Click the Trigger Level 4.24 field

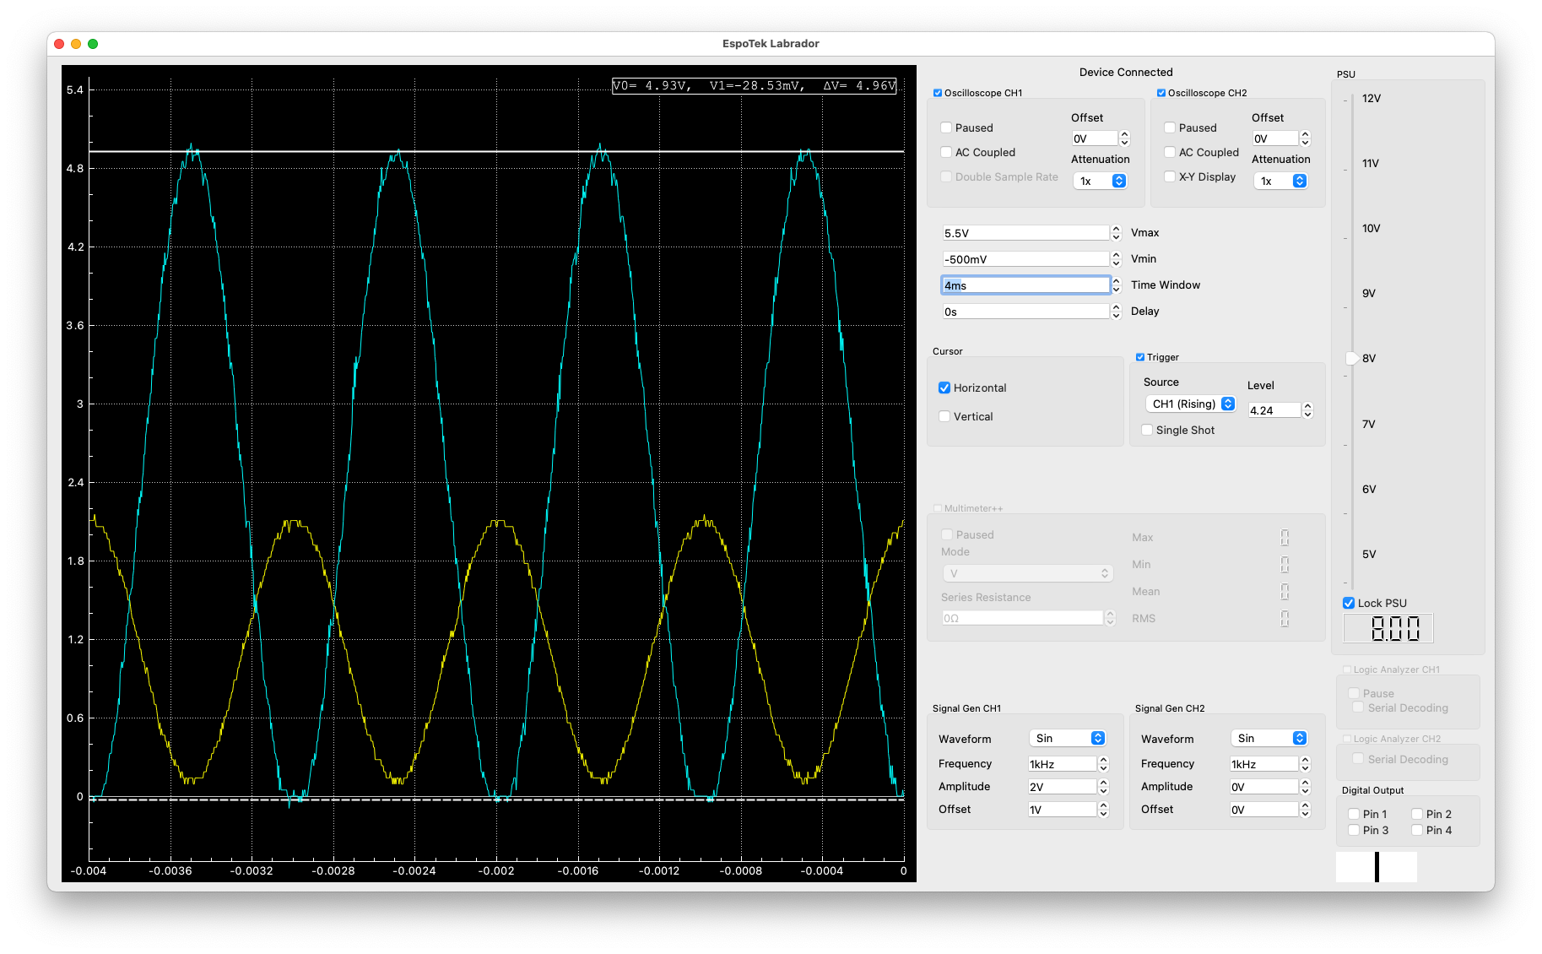point(1274,410)
